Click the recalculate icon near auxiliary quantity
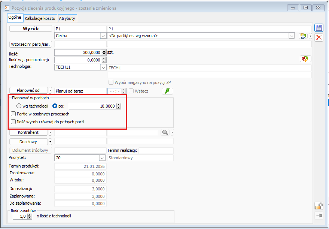Image resolution: width=329 pixels, height=229 pixels. [305, 59]
